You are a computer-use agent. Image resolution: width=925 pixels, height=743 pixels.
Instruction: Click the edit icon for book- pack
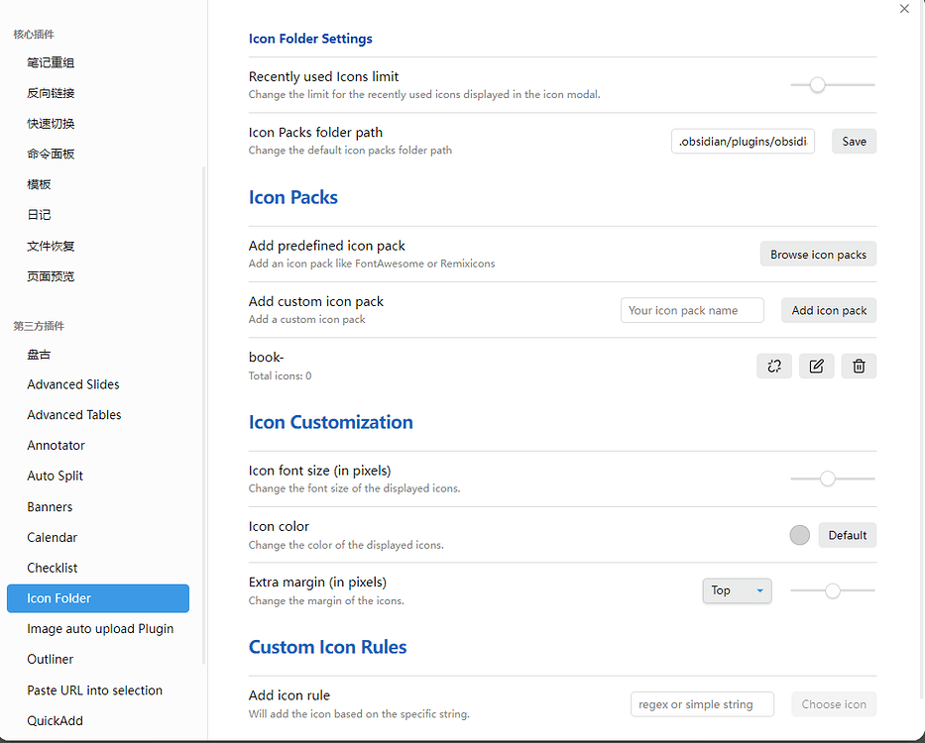[x=816, y=367]
